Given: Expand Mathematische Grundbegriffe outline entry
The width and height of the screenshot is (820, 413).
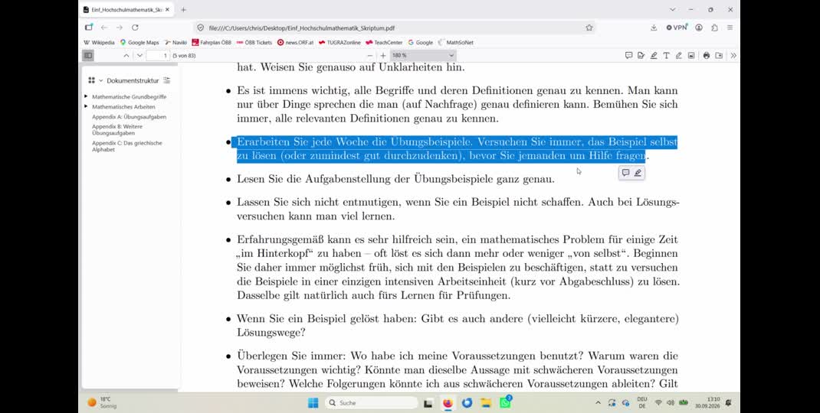Looking at the screenshot, I should click(87, 96).
